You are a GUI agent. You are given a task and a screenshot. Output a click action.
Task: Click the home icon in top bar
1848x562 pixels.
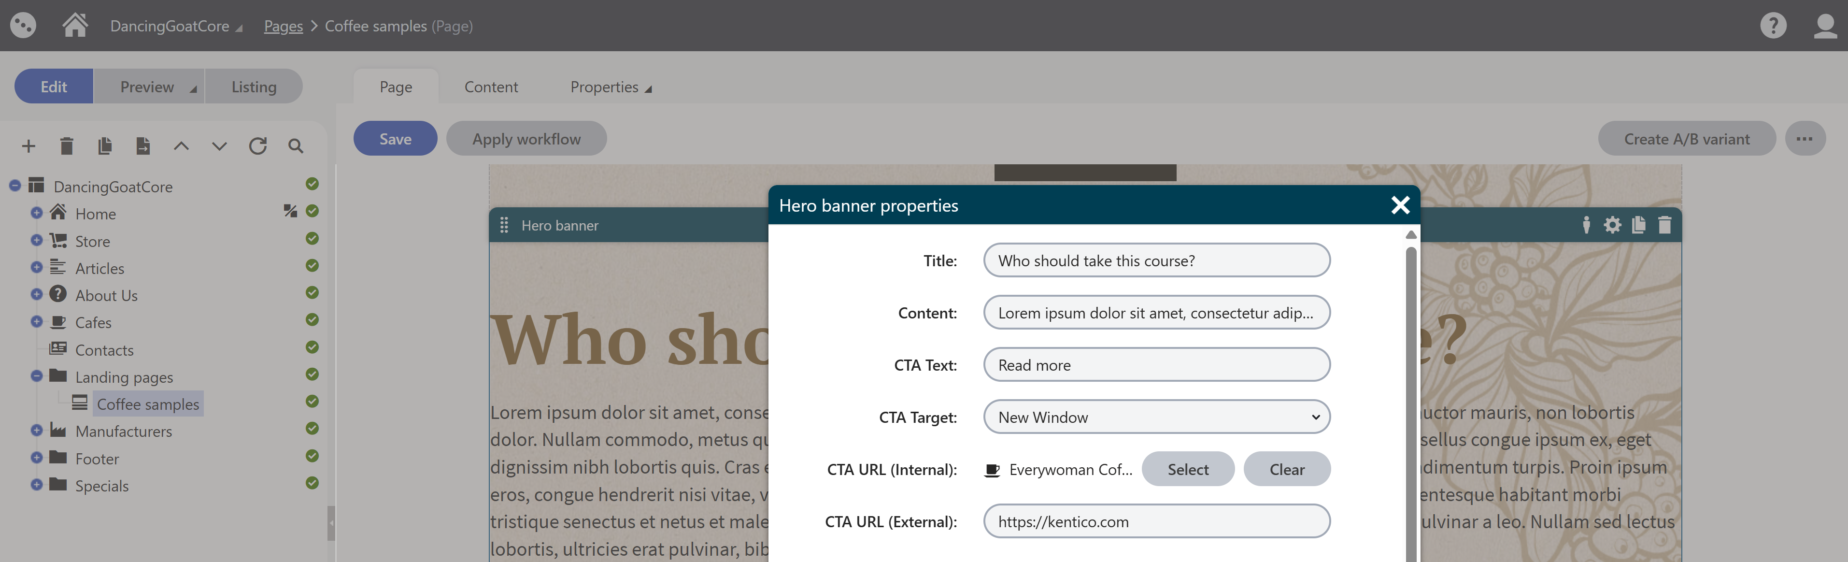pos(74,25)
